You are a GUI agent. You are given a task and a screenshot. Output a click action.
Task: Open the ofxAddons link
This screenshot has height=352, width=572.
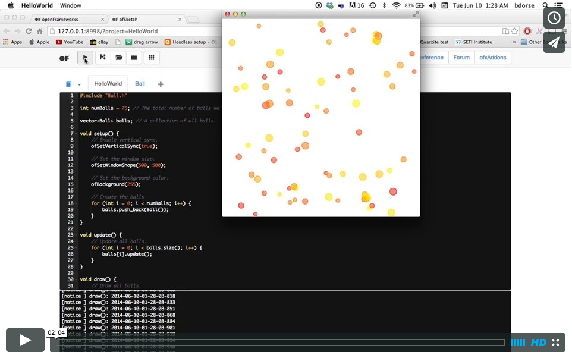pos(492,57)
